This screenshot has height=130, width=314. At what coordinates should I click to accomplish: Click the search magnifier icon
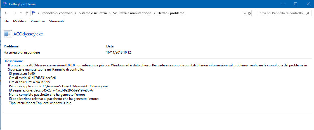[x=307, y=13]
